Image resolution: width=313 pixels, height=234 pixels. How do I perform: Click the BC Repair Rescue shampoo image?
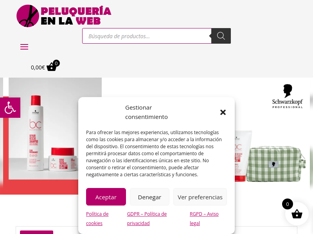point(35,133)
